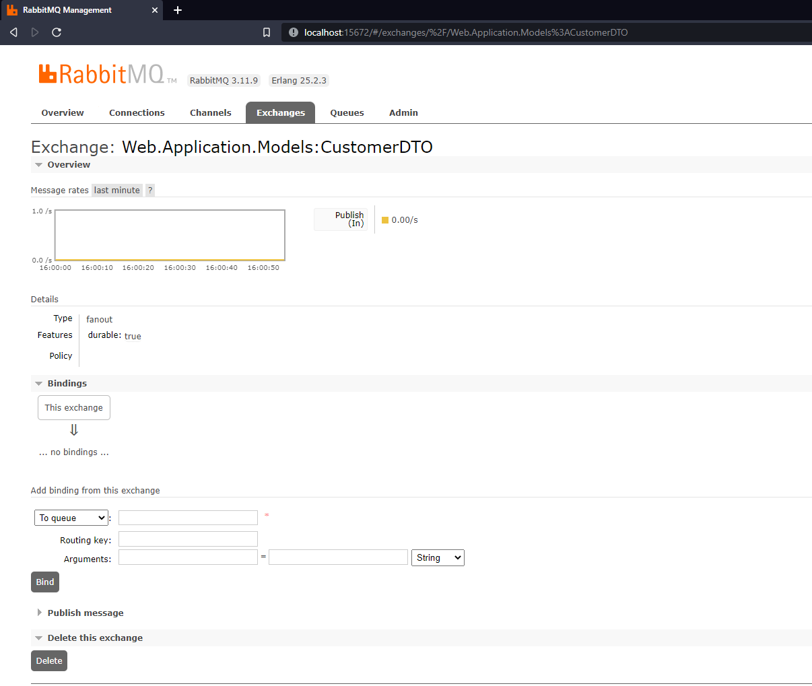Go to the Channels tab
Screen dimensions: 812x686
(x=211, y=113)
